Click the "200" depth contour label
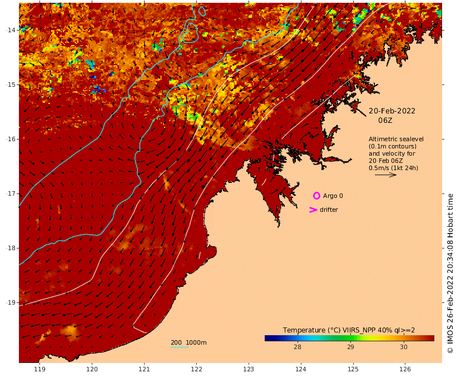 pos(176,342)
